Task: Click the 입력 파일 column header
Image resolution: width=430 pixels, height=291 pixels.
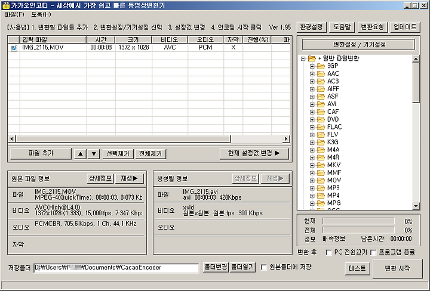Action: pyautogui.click(x=53, y=40)
